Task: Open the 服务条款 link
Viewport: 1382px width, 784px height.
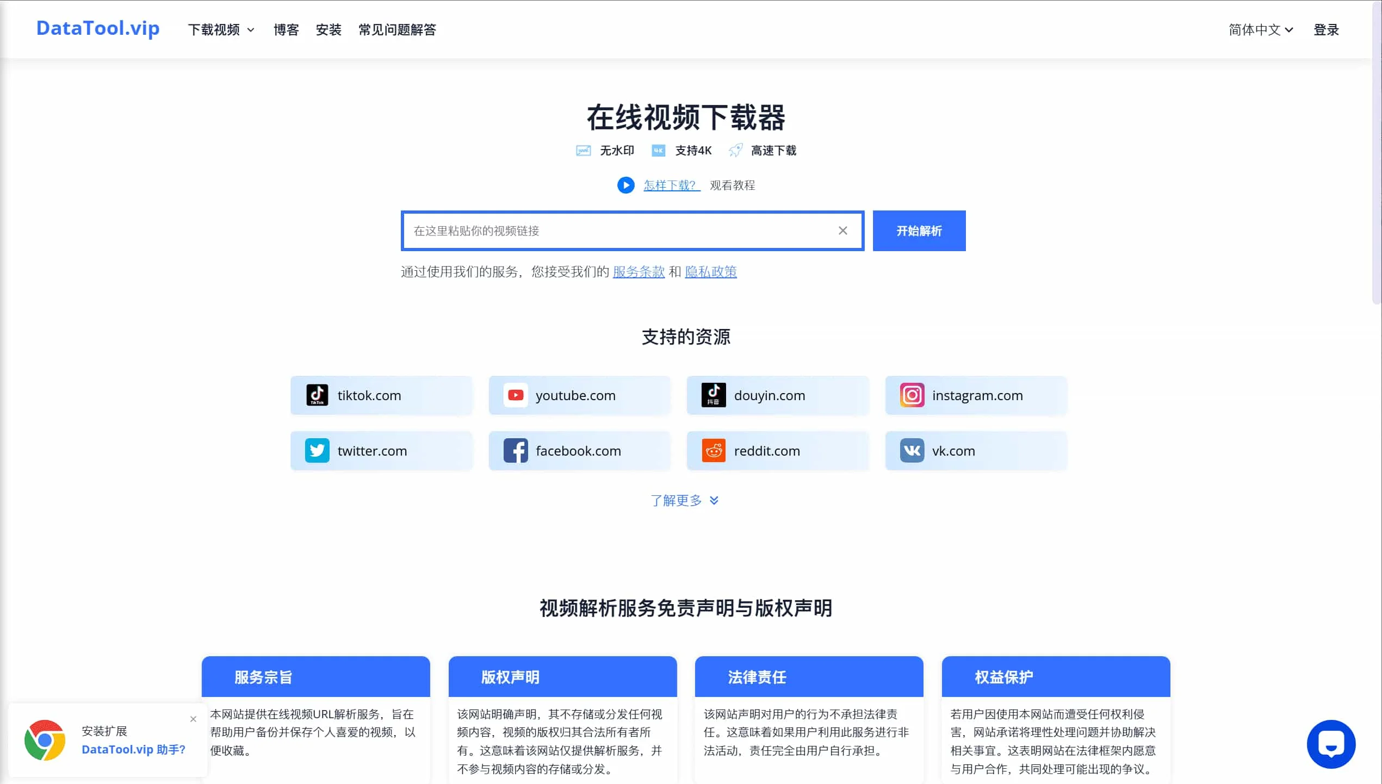Action: pyautogui.click(x=639, y=271)
